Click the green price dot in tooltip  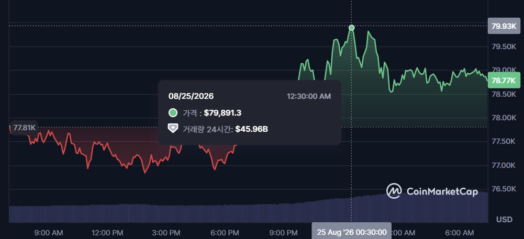[173, 113]
